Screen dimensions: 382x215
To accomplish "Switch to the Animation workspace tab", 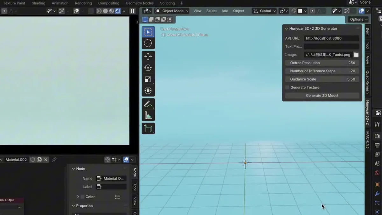I will (x=60, y=3).
